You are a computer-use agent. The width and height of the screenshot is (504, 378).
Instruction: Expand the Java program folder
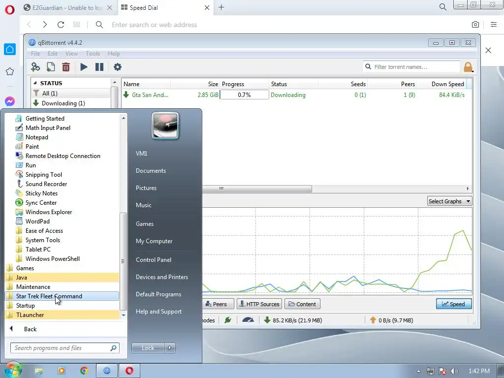62,278
